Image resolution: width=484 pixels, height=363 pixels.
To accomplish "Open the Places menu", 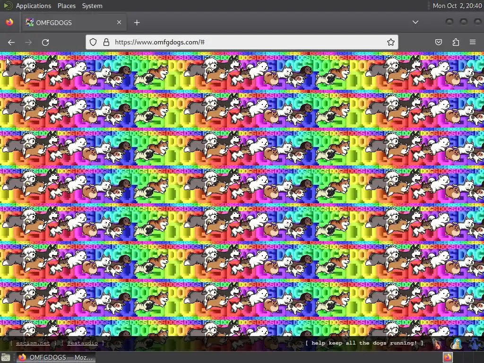I will click(x=66, y=6).
